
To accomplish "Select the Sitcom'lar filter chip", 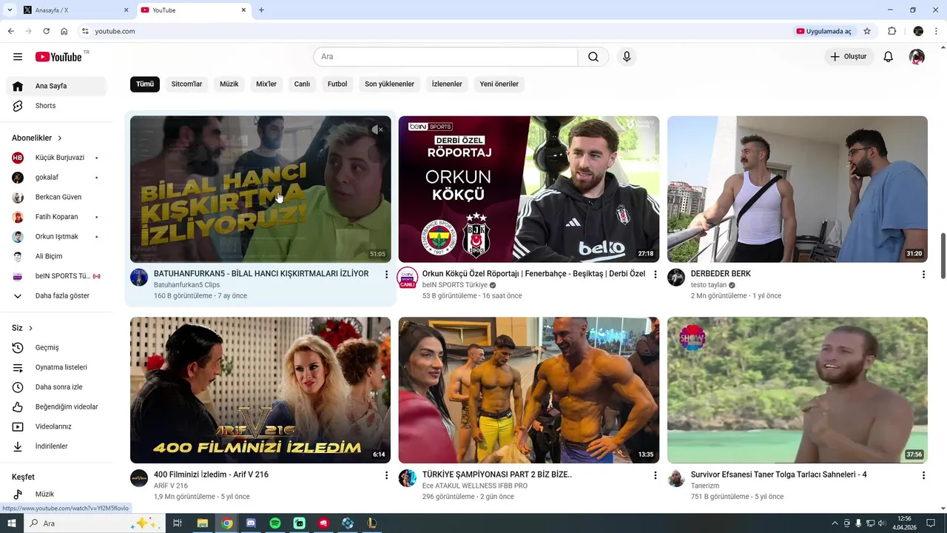I will pos(186,84).
